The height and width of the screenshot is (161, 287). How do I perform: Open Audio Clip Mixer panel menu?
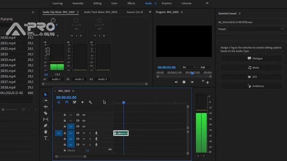tap(78, 12)
